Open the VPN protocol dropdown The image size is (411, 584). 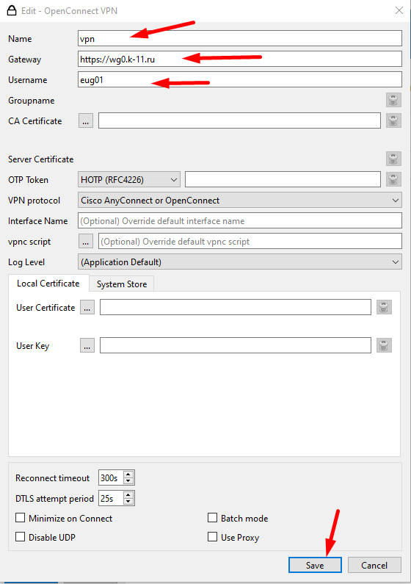point(240,200)
